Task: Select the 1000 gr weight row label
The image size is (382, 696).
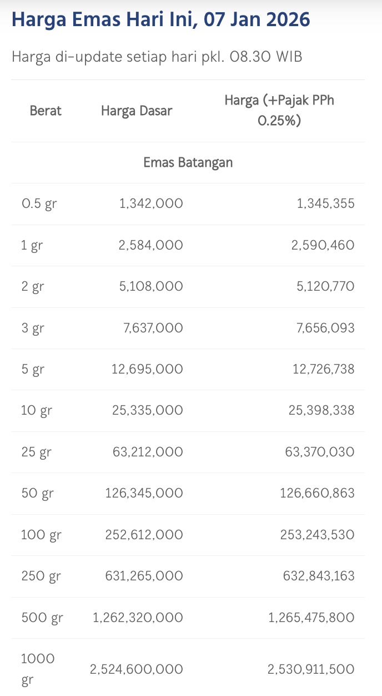Action: pos(38,669)
